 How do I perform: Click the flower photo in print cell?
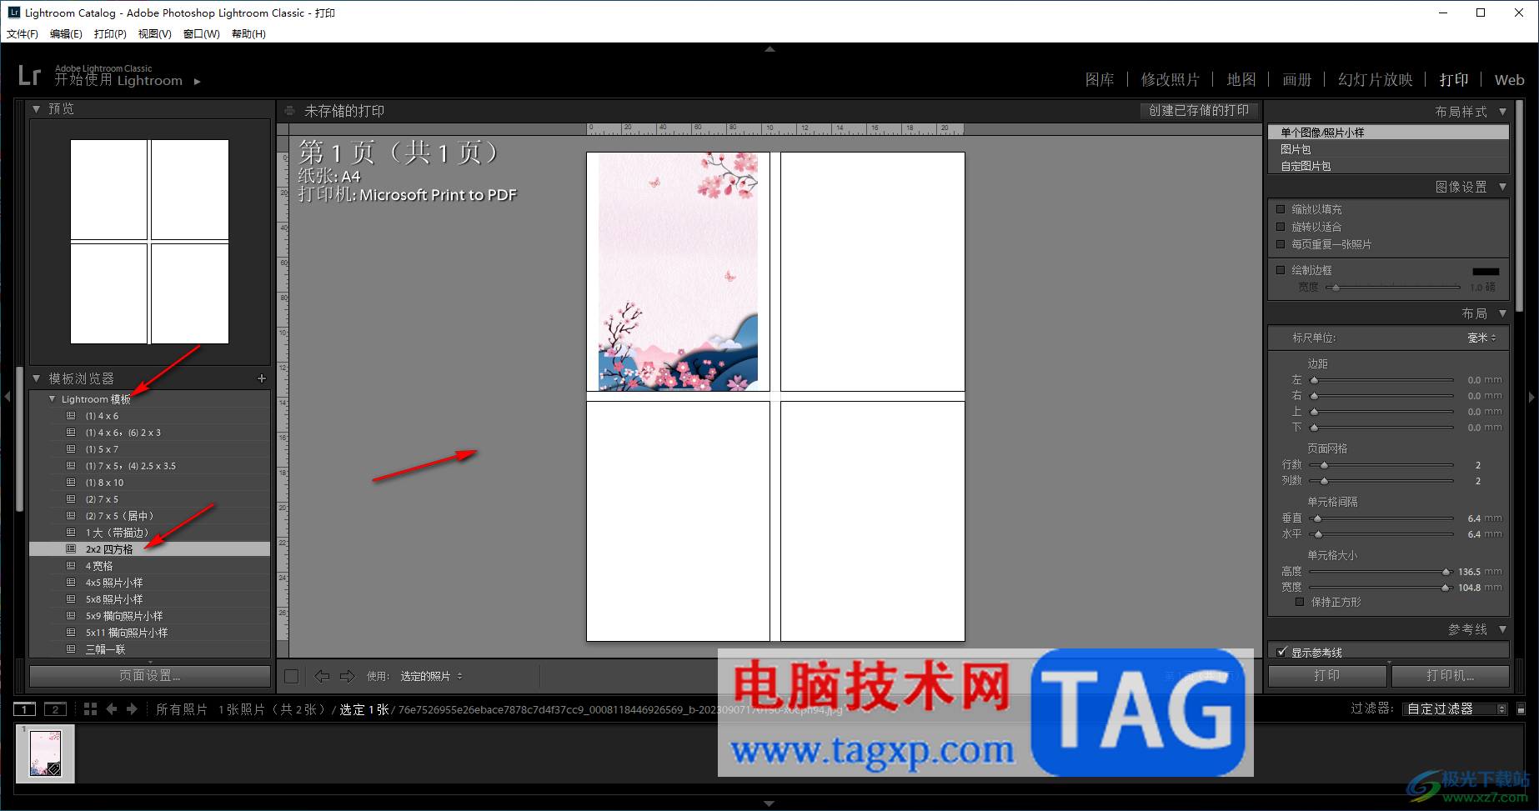pyautogui.click(x=678, y=272)
